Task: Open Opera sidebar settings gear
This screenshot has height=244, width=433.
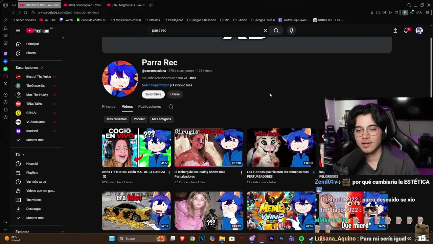Action: 5,117
